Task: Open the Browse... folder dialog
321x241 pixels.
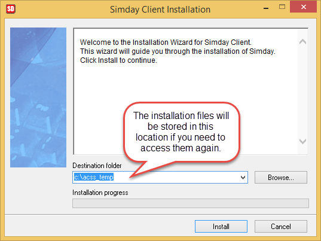Action: click(281, 178)
